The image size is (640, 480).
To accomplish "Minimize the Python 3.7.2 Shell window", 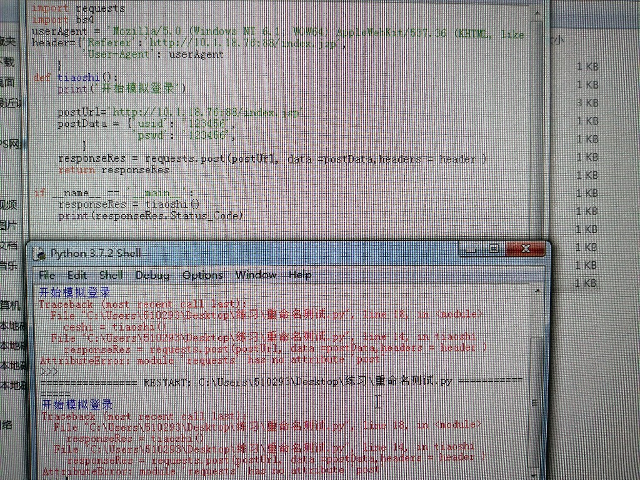I will click(x=471, y=249).
